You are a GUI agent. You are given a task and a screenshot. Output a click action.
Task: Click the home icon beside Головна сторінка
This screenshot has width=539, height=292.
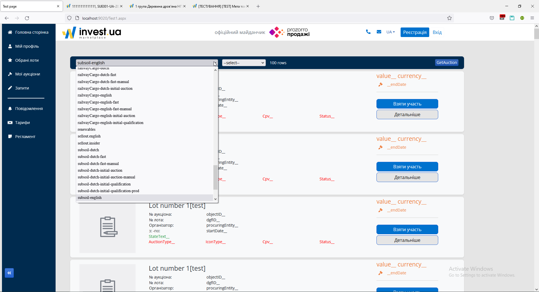pyautogui.click(x=10, y=32)
